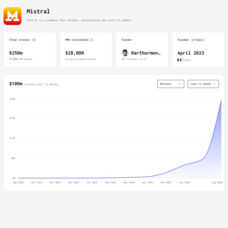Click the $24k y-axis label
Screen dimensions: 228x228
point(12,99)
